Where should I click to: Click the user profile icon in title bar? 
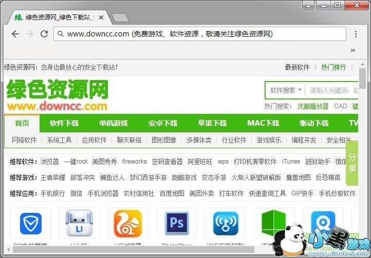(308, 5)
